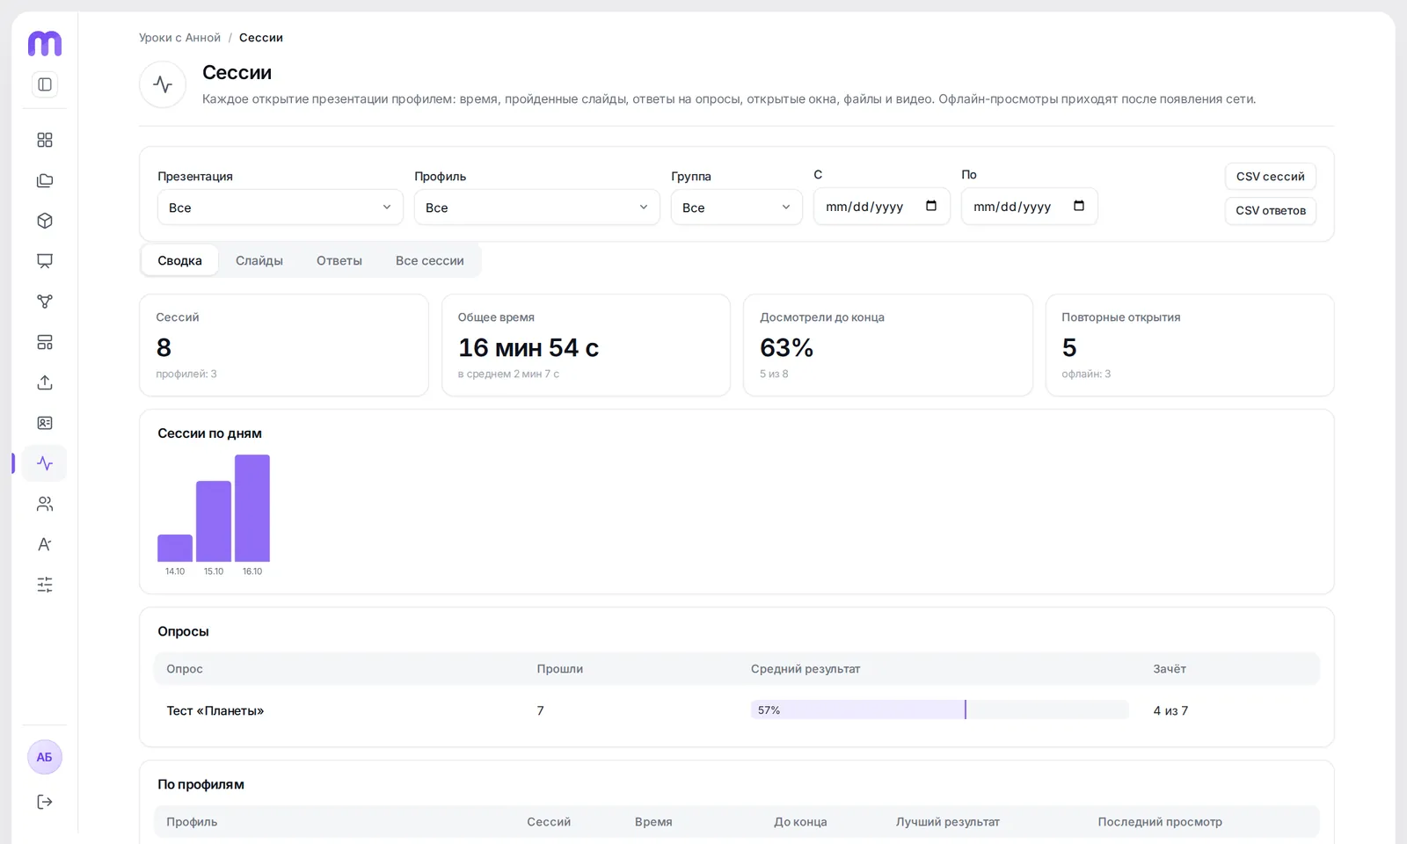The width and height of the screenshot is (1407, 844).
Task: Export using CSV сессий button
Action: click(x=1271, y=176)
